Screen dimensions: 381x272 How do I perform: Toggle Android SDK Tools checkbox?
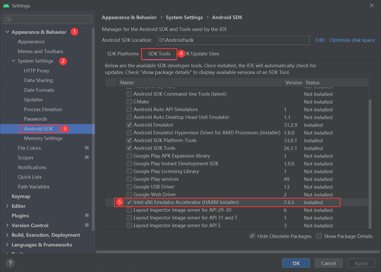pyautogui.click(x=129, y=148)
